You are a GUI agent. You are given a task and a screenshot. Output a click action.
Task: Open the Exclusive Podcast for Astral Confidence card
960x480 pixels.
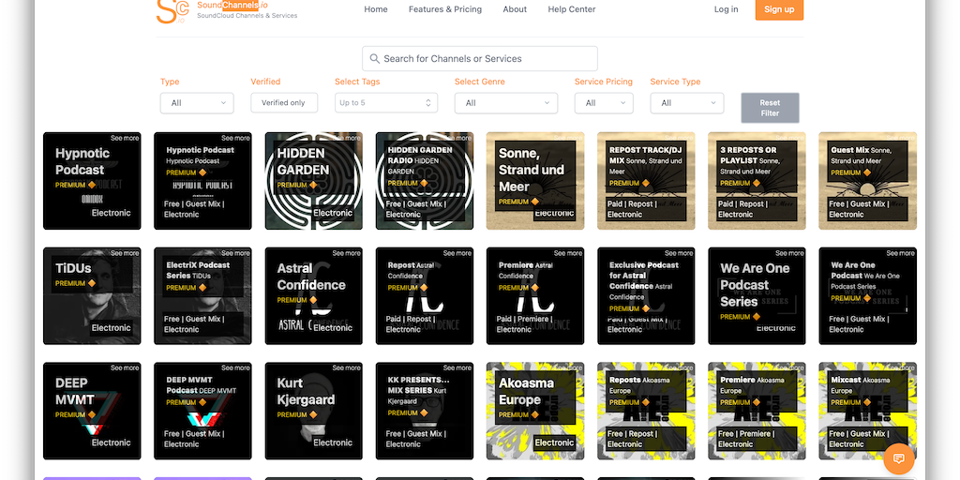point(646,295)
